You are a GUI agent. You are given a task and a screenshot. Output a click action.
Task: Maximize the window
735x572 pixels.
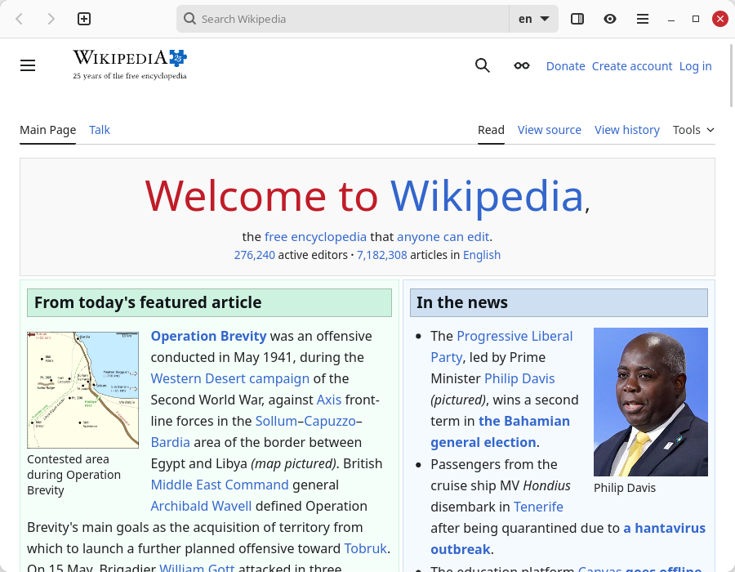[x=696, y=19]
